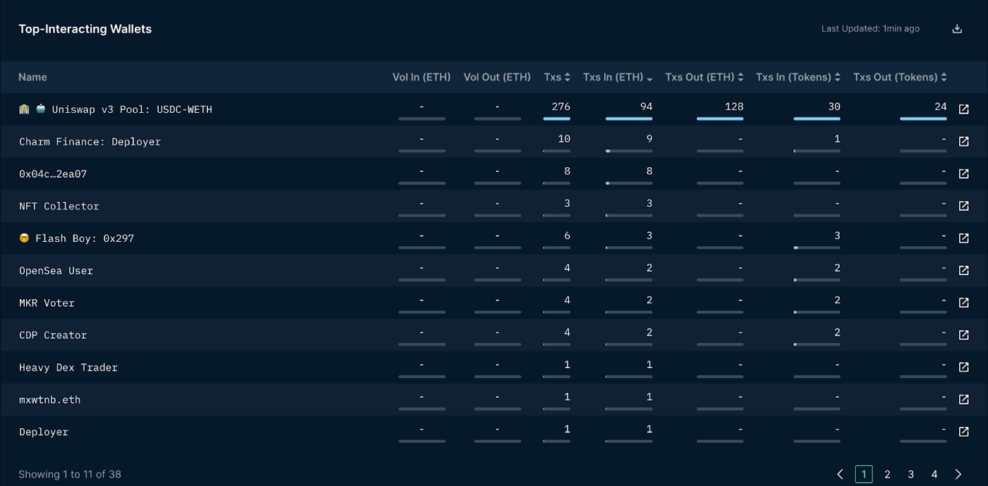Click the Top-Interacting Wallets title
988x486 pixels.
pyautogui.click(x=85, y=29)
